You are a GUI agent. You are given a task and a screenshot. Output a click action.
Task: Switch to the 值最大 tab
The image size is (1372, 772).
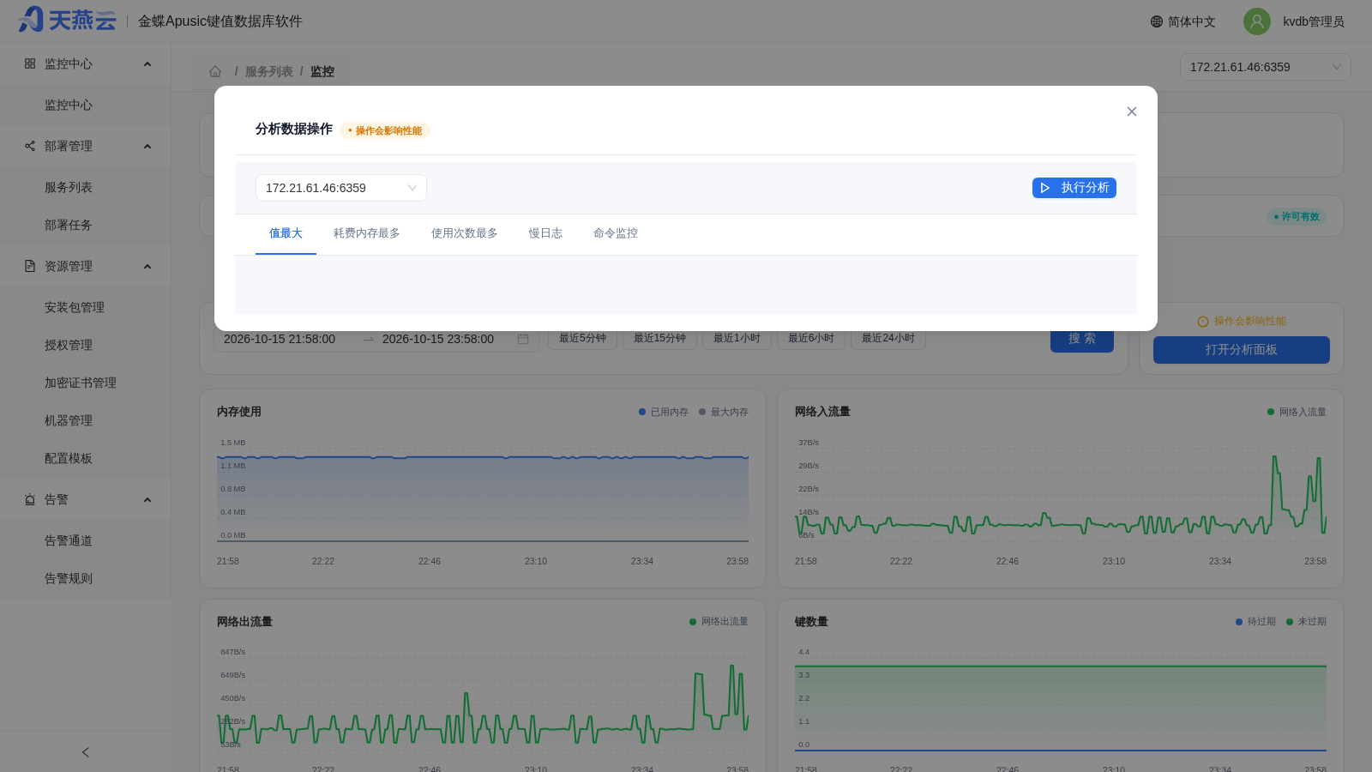[x=286, y=233]
